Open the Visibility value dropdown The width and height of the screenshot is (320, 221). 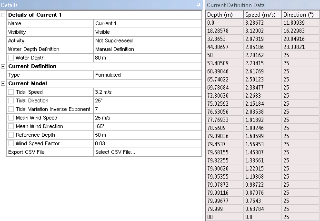click(147, 32)
